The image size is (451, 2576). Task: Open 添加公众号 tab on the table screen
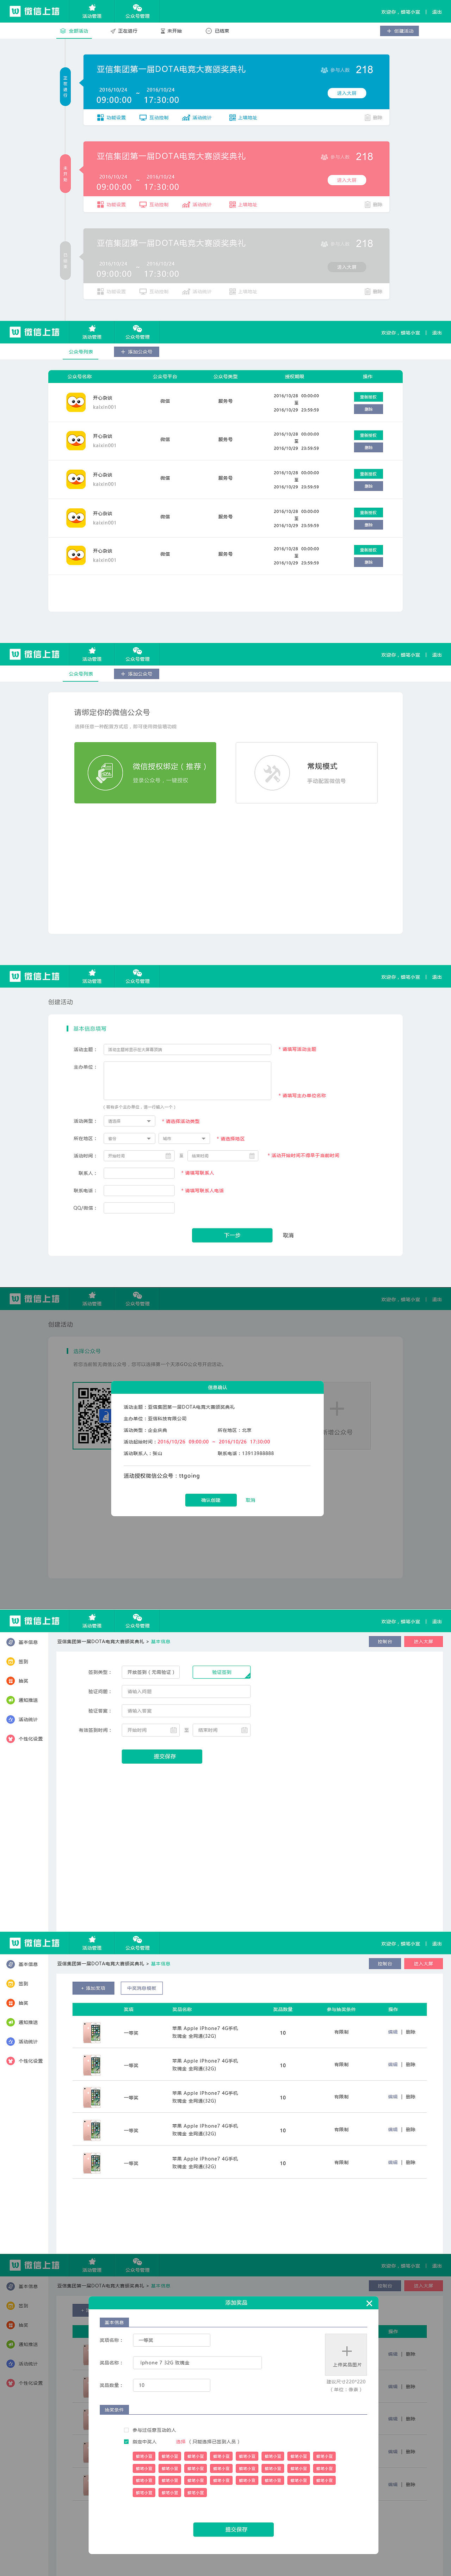point(136,352)
